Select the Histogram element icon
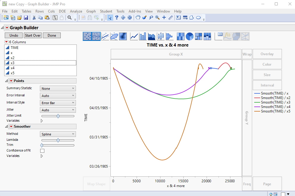This screenshot has width=295, height=196. click(169, 36)
